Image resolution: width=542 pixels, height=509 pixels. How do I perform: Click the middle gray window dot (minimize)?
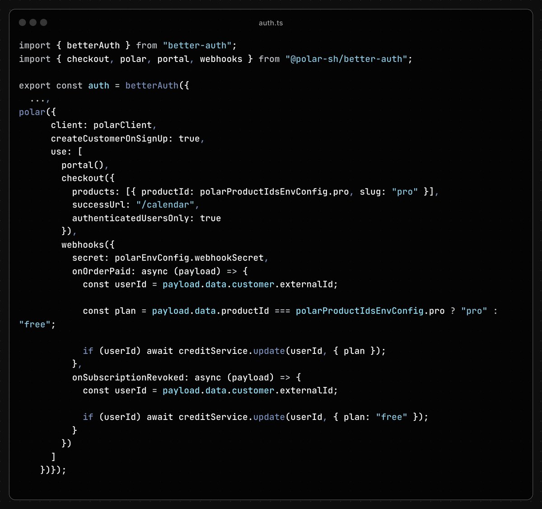(x=33, y=22)
